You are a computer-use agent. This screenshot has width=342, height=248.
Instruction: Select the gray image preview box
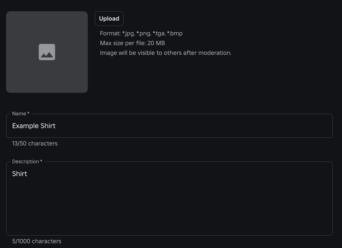47,52
